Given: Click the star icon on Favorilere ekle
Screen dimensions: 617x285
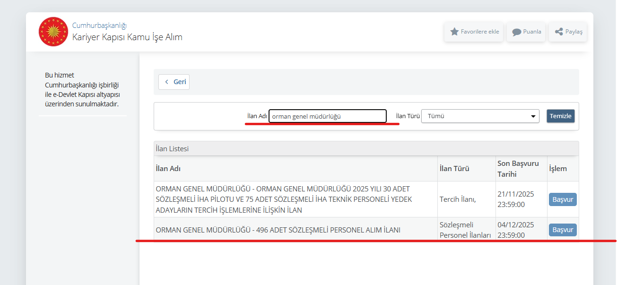Looking at the screenshot, I should [454, 32].
